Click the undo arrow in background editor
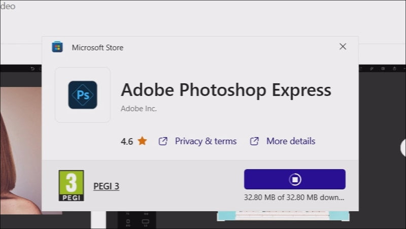The height and width of the screenshot is (229, 406). pos(32,69)
